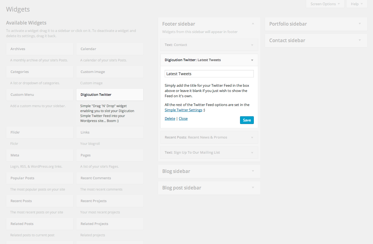Screen dimensions: 373x244
Task: Expand the Blog post sidebar panel
Action: point(253,188)
